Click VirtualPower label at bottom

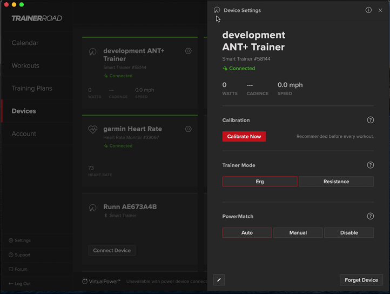click(104, 282)
